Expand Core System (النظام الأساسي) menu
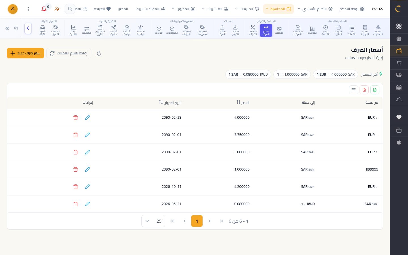This screenshot has width=408, height=255. pos(315,9)
